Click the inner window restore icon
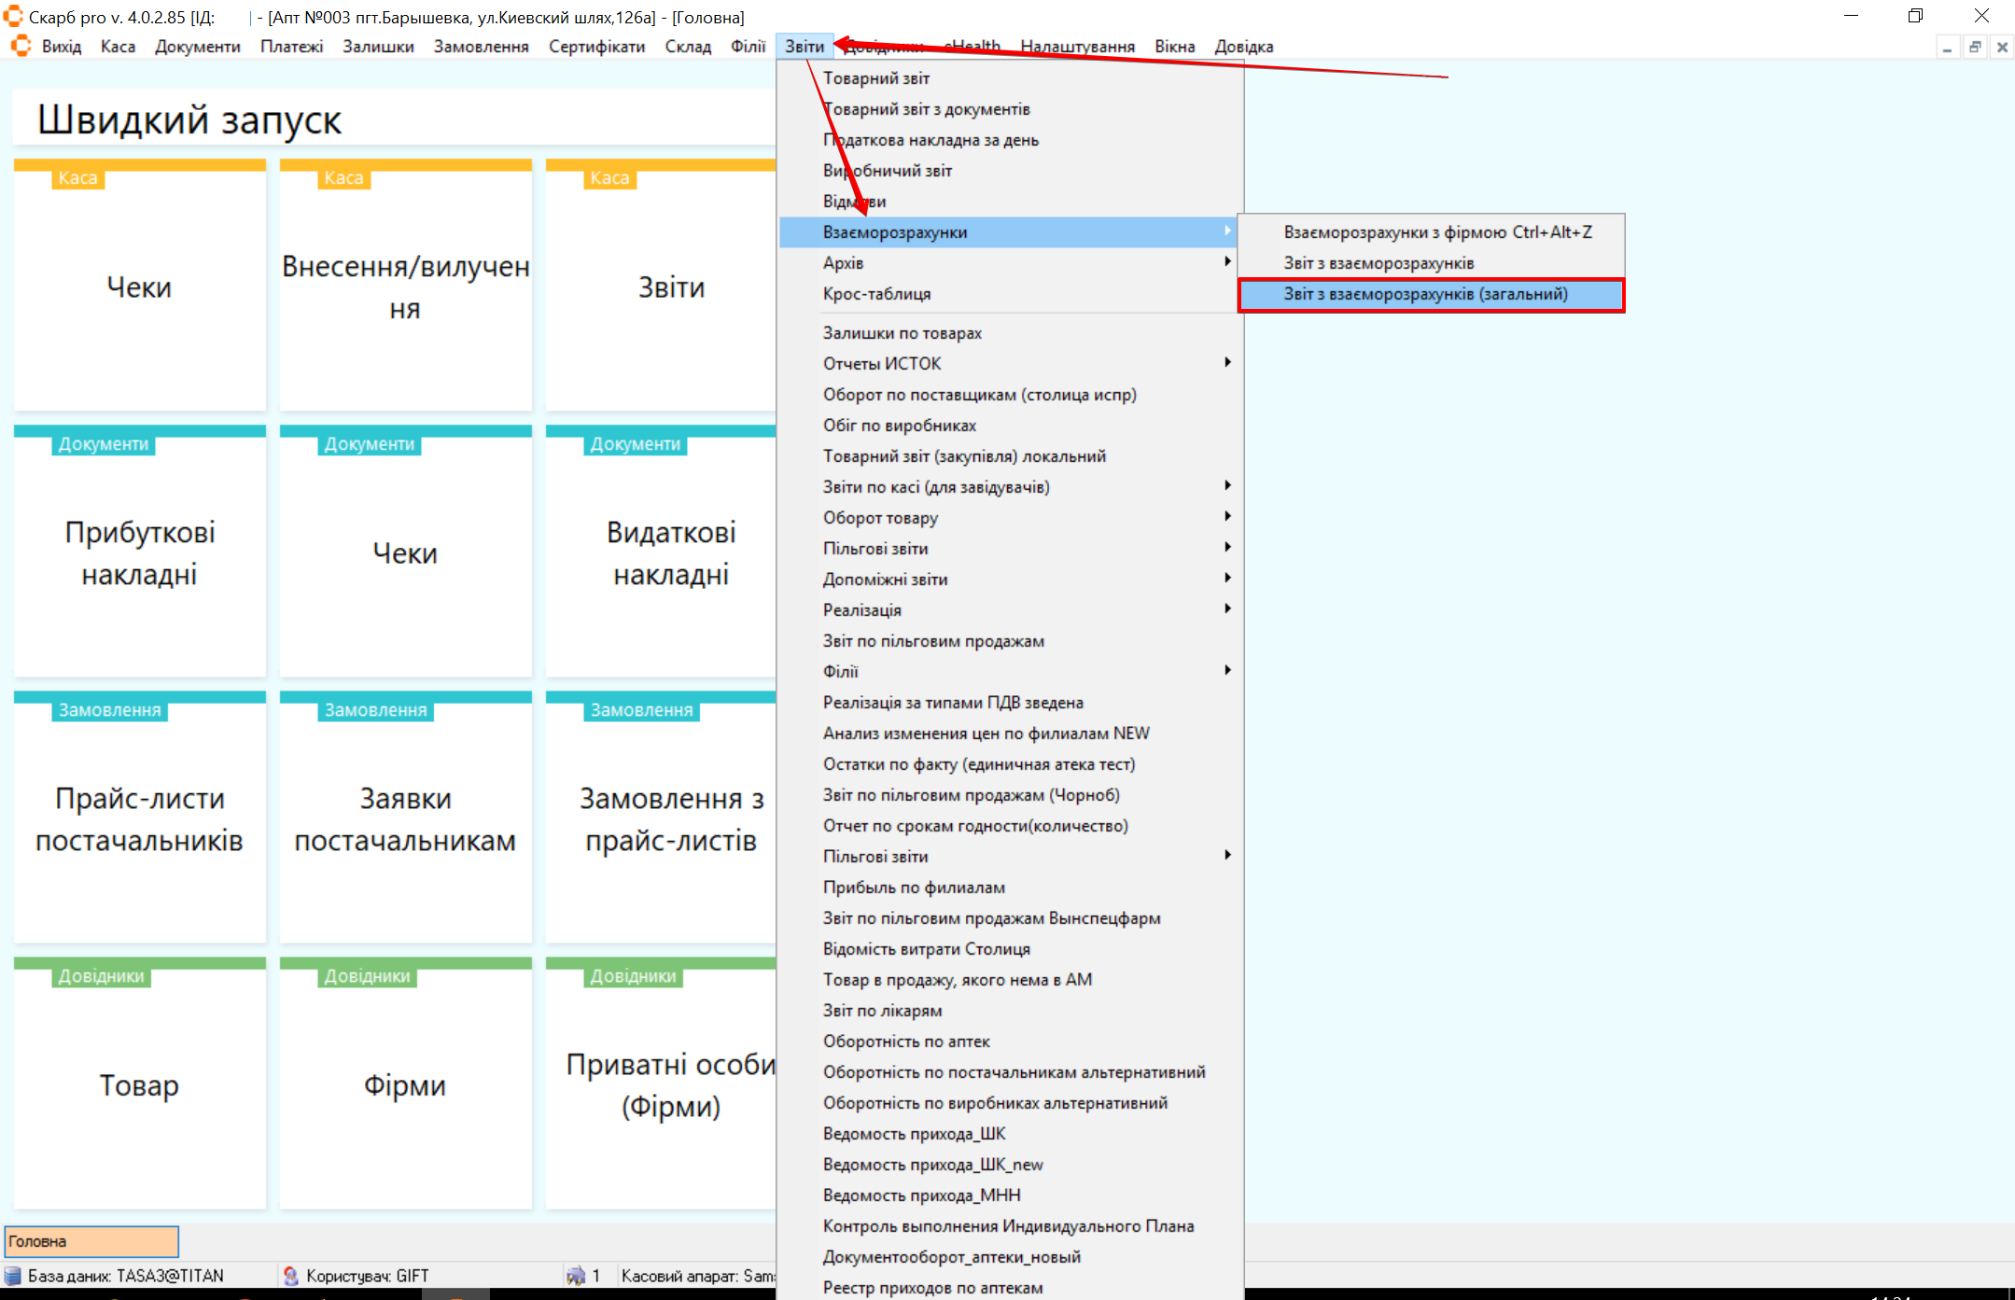 coord(1975,48)
